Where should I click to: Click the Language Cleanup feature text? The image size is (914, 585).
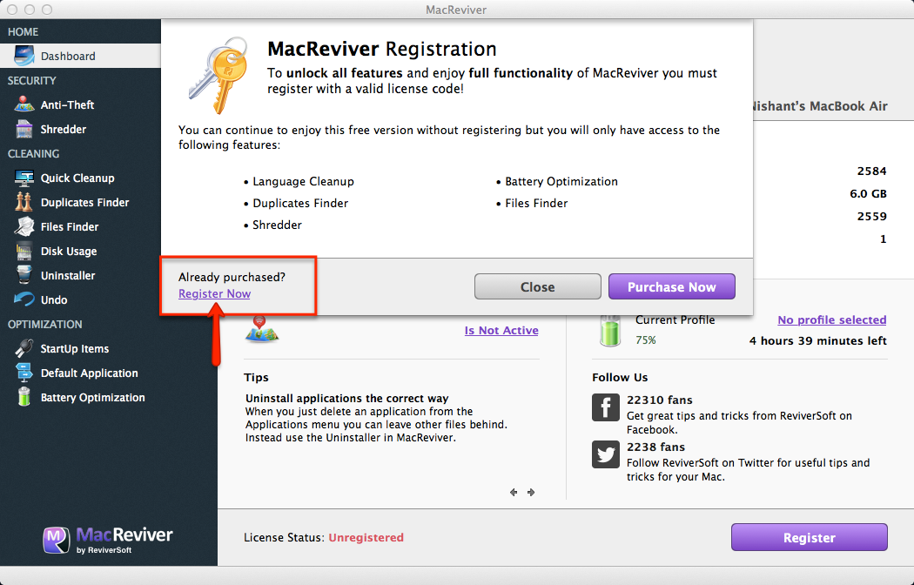pos(303,182)
